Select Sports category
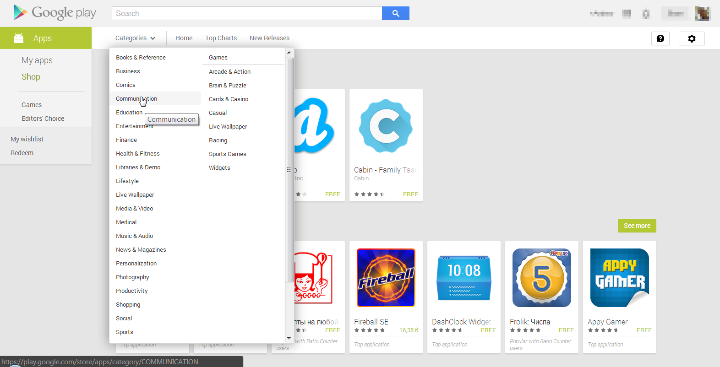The height and width of the screenshot is (367, 720). (125, 332)
